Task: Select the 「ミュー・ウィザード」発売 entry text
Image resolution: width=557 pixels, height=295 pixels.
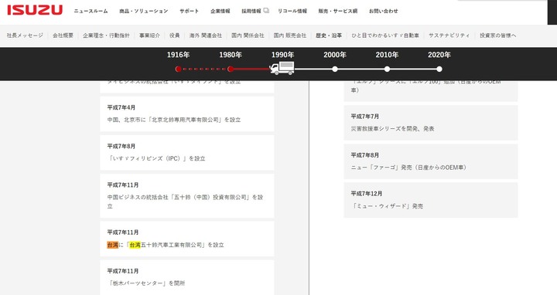Action: coord(388,206)
